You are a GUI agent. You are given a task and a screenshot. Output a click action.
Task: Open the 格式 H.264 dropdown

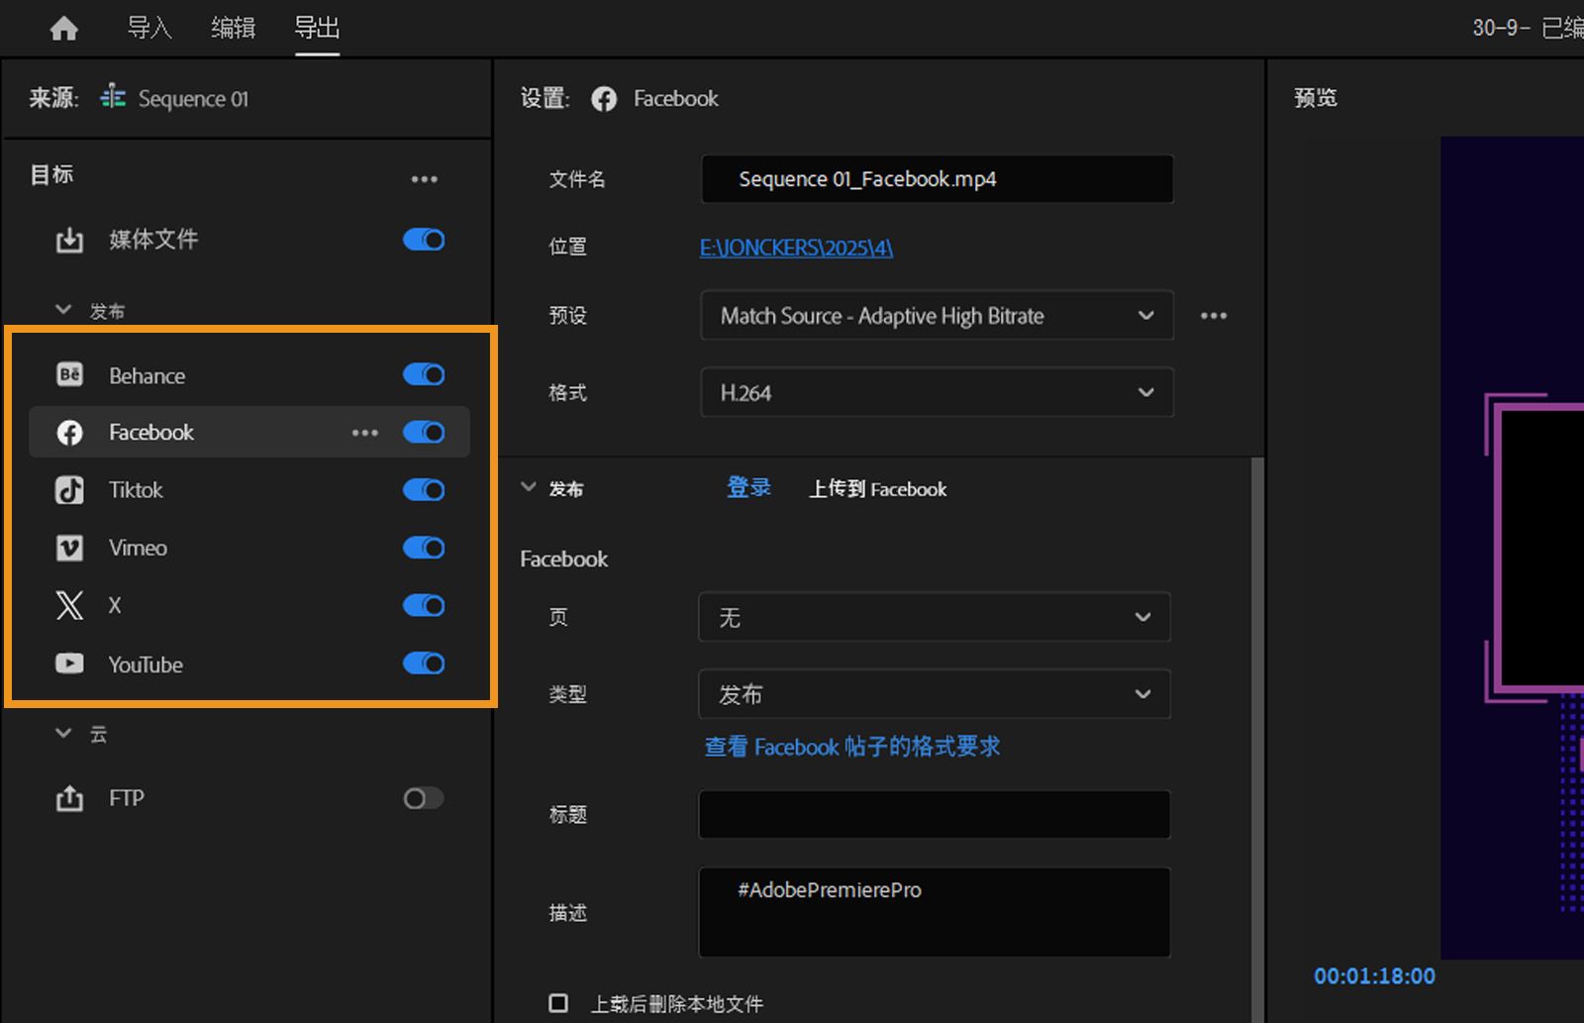pos(937,393)
